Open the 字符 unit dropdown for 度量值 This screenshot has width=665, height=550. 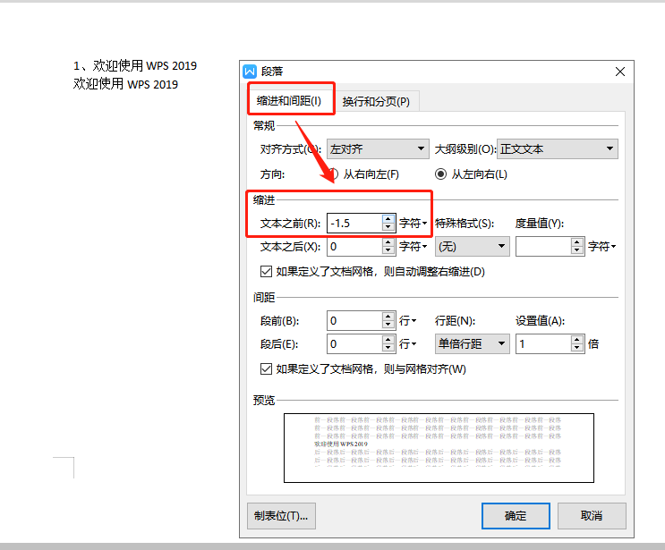601,247
